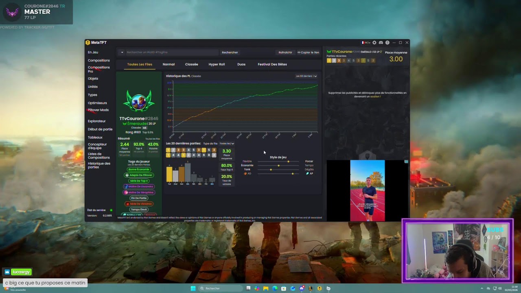Open the Task View taskbar icon

click(x=248, y=289)
